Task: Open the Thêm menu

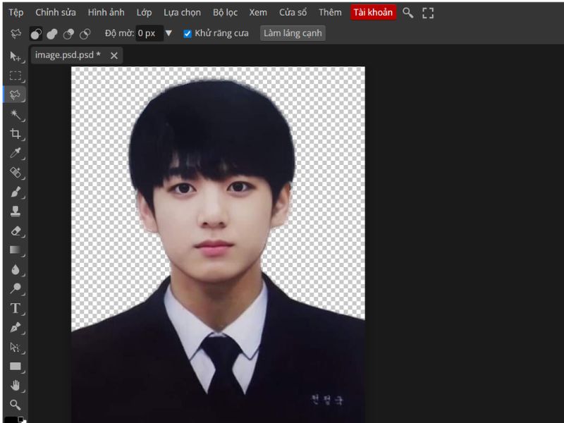Action: [330, 13]
